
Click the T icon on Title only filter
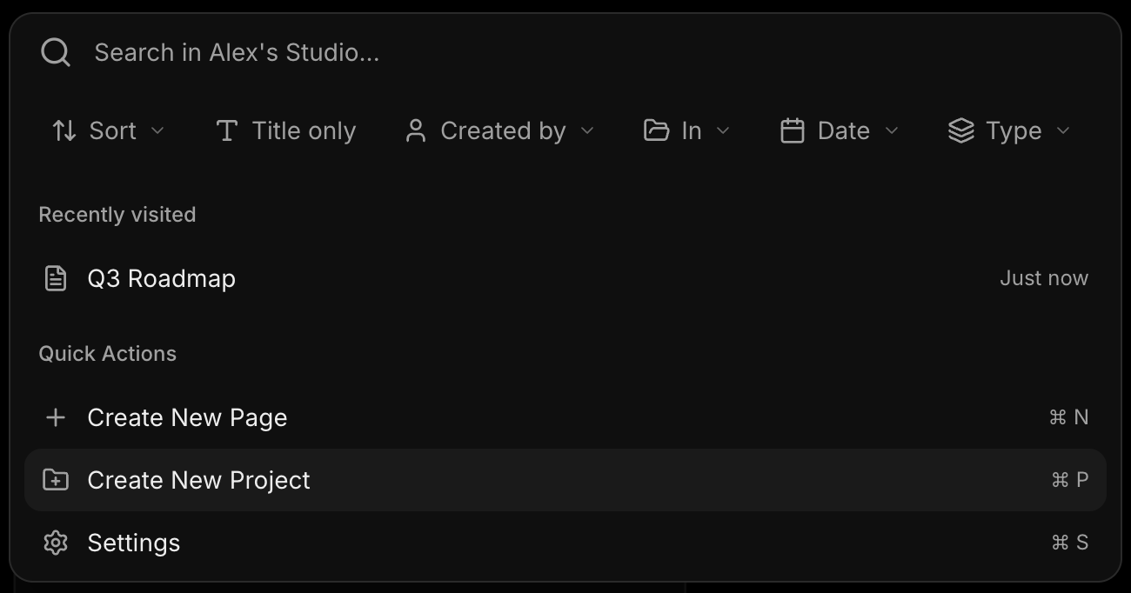coord(226,130)
